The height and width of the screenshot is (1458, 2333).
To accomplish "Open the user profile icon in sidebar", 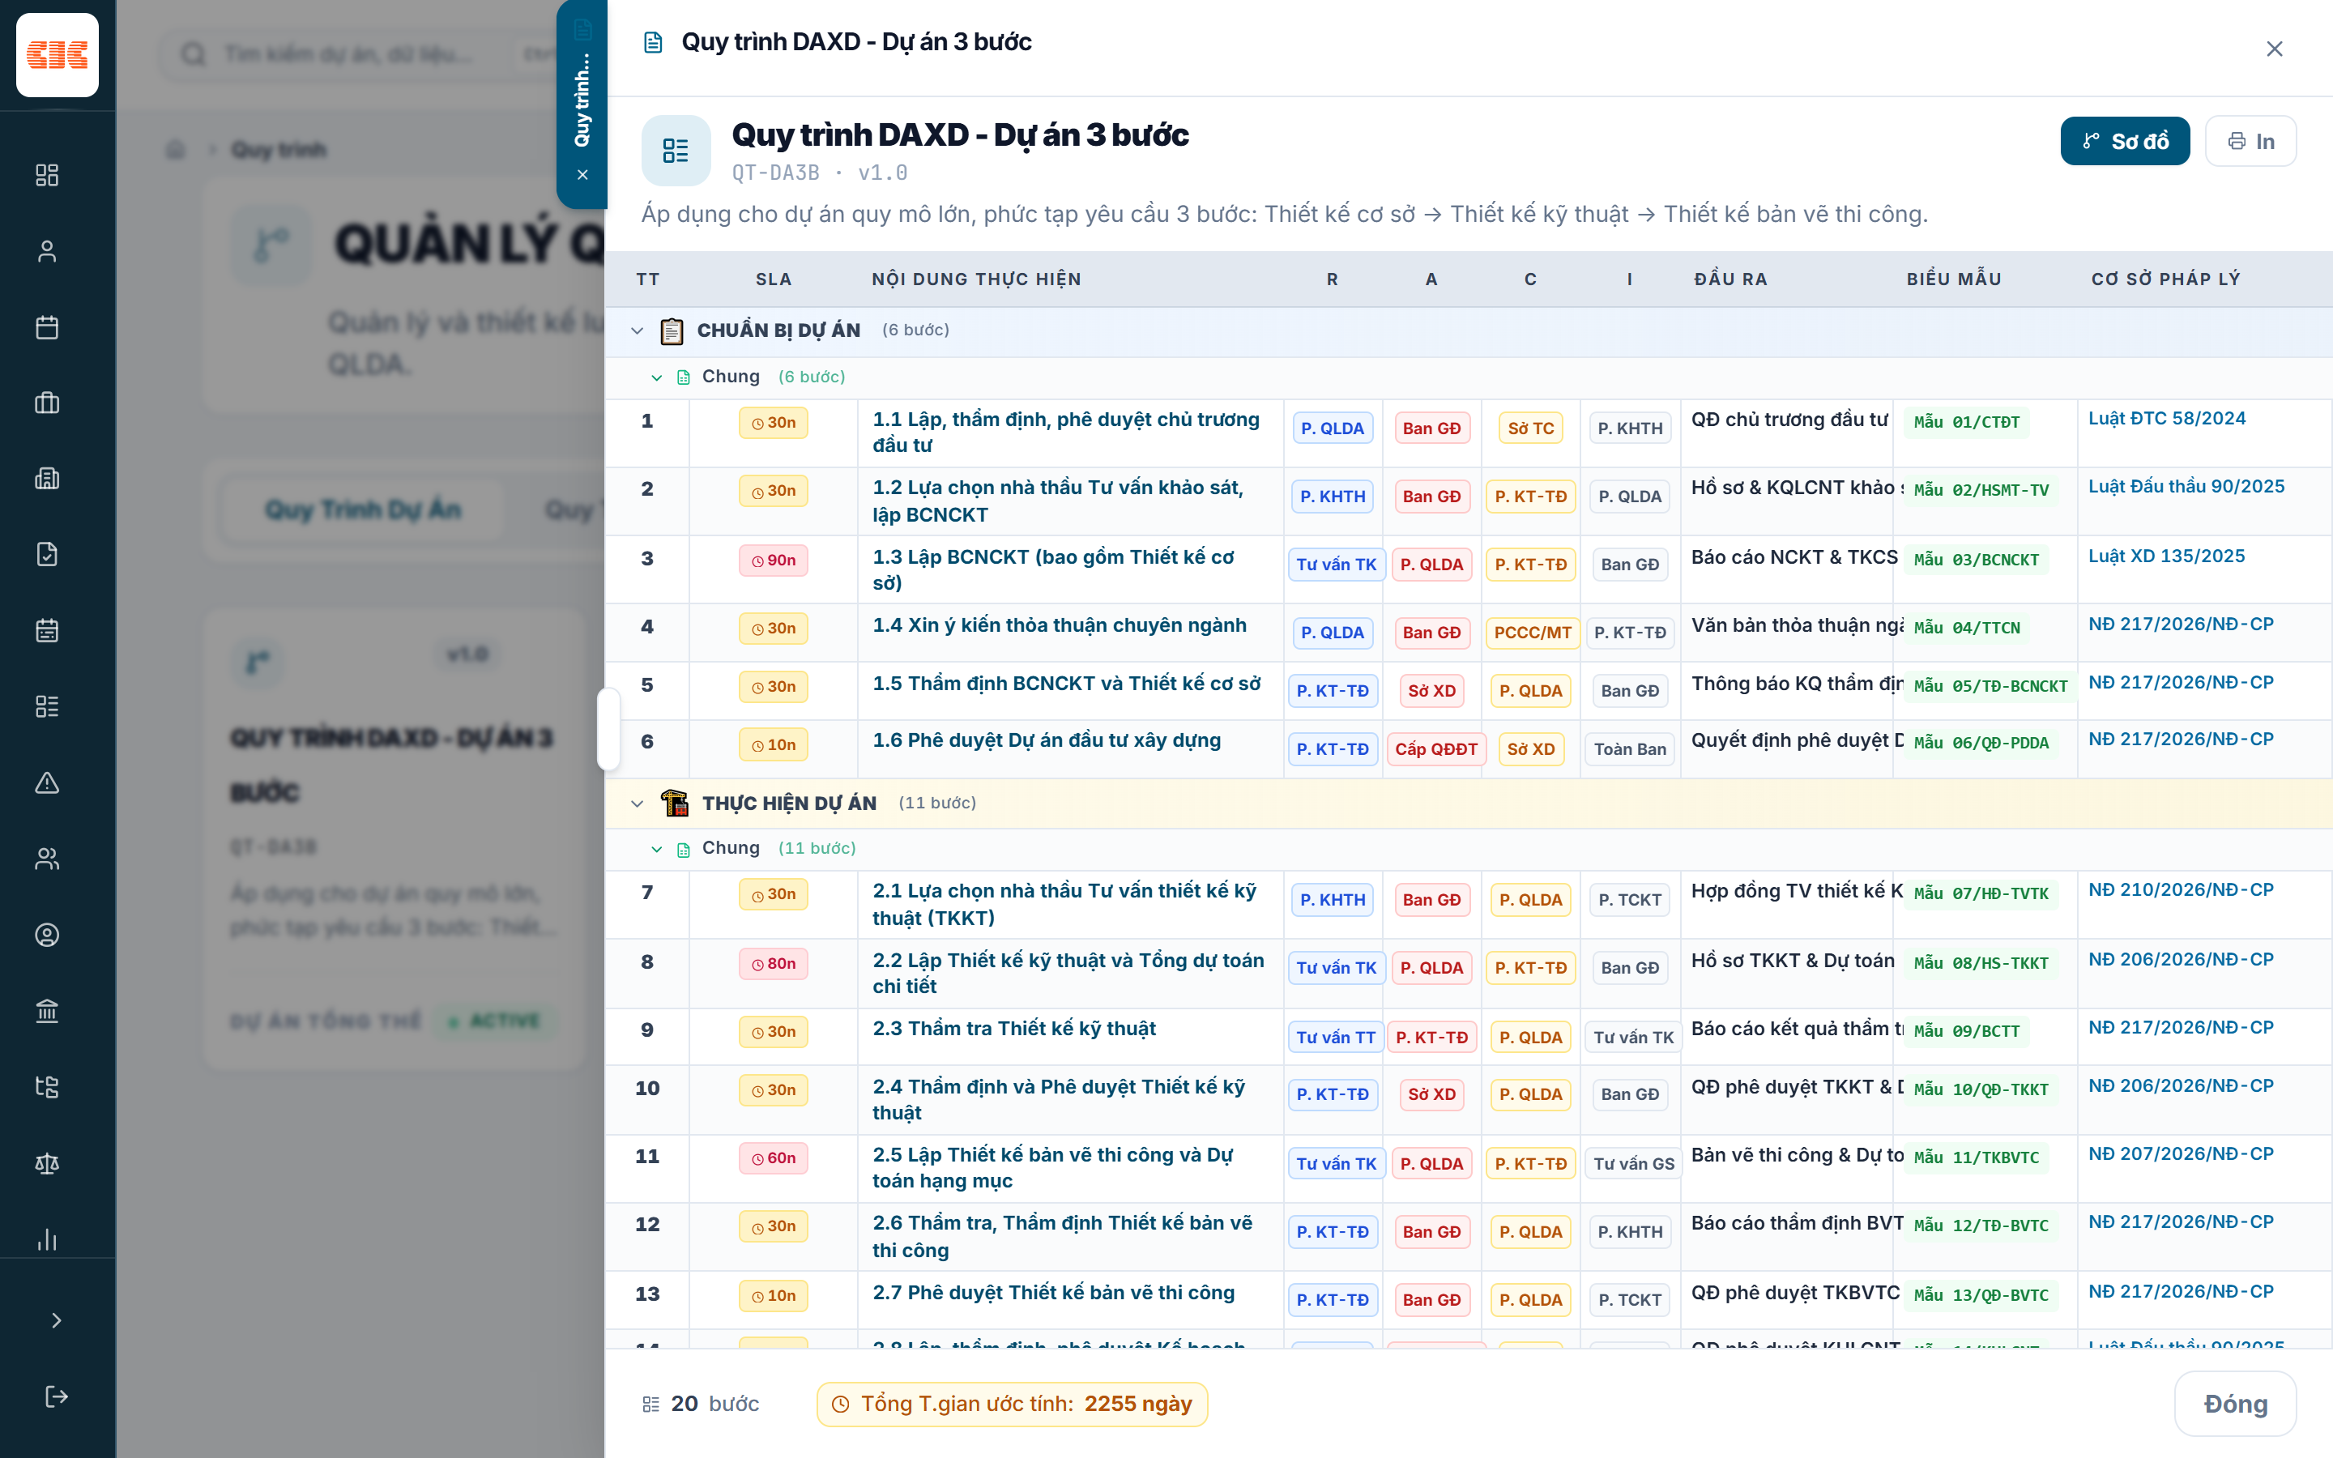I will click(x=47, y=251).
